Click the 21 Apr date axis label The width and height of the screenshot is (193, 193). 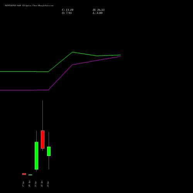point(36,184)
